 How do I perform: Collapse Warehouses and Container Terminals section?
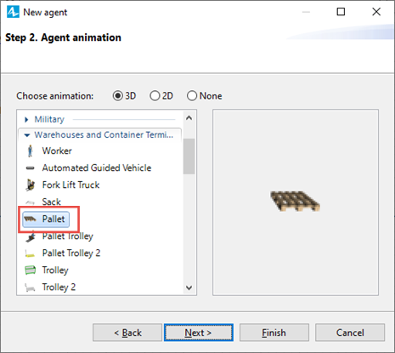click(27, 135)
